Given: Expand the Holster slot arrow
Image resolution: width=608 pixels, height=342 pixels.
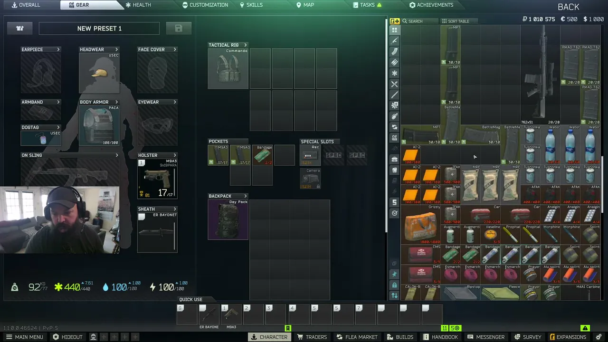Looking at the screenshot, I should 175,155.
